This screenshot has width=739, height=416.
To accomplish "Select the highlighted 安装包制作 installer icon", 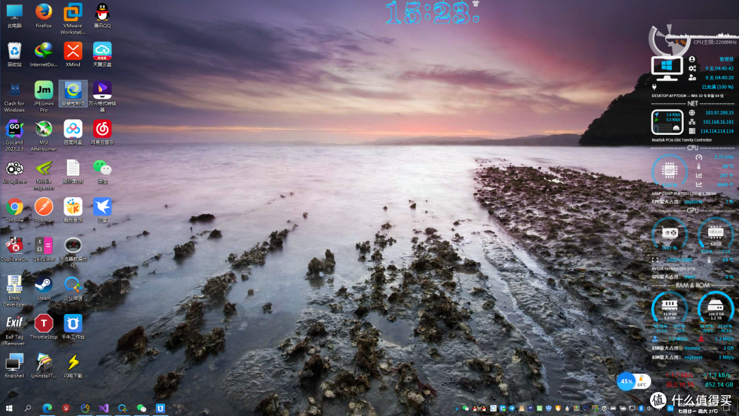I will [x=73, y=93].
